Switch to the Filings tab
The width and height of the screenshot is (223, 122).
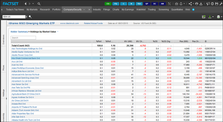[x=107, y=10]
